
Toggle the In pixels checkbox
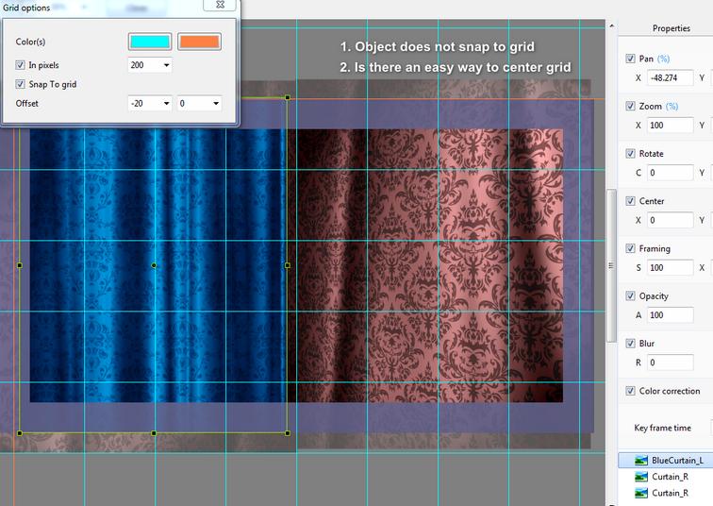(x=21, y=65)
